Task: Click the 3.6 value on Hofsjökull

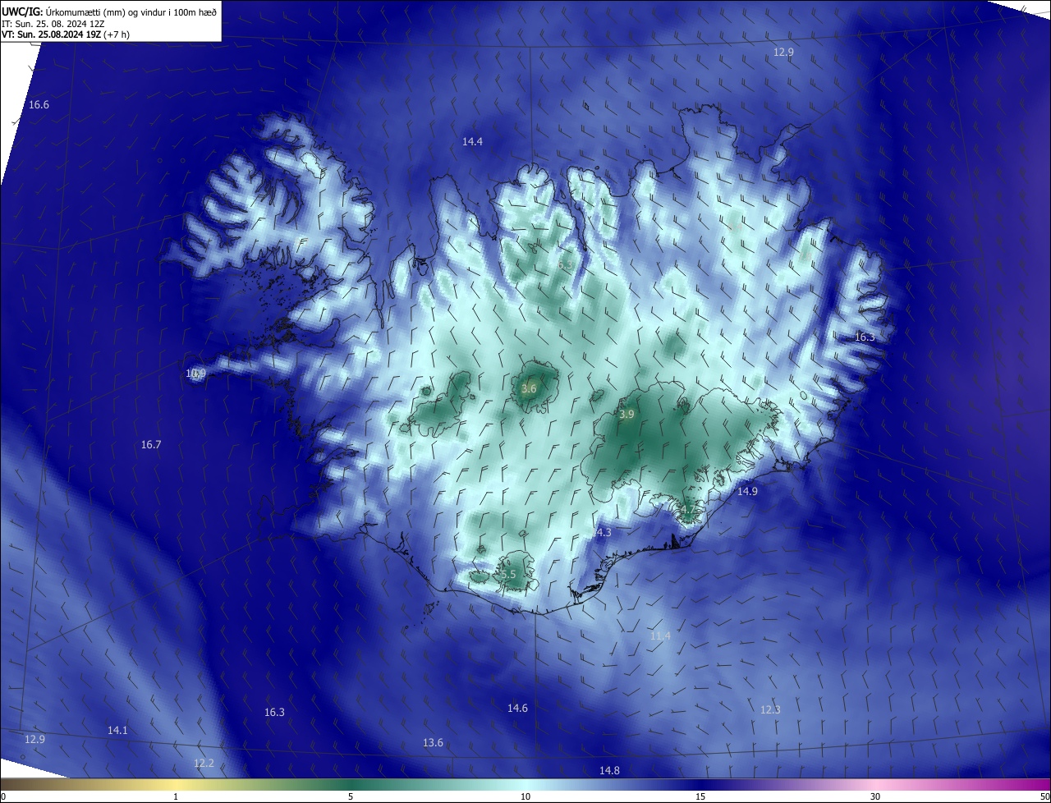Action: click(x=529, y=389)
